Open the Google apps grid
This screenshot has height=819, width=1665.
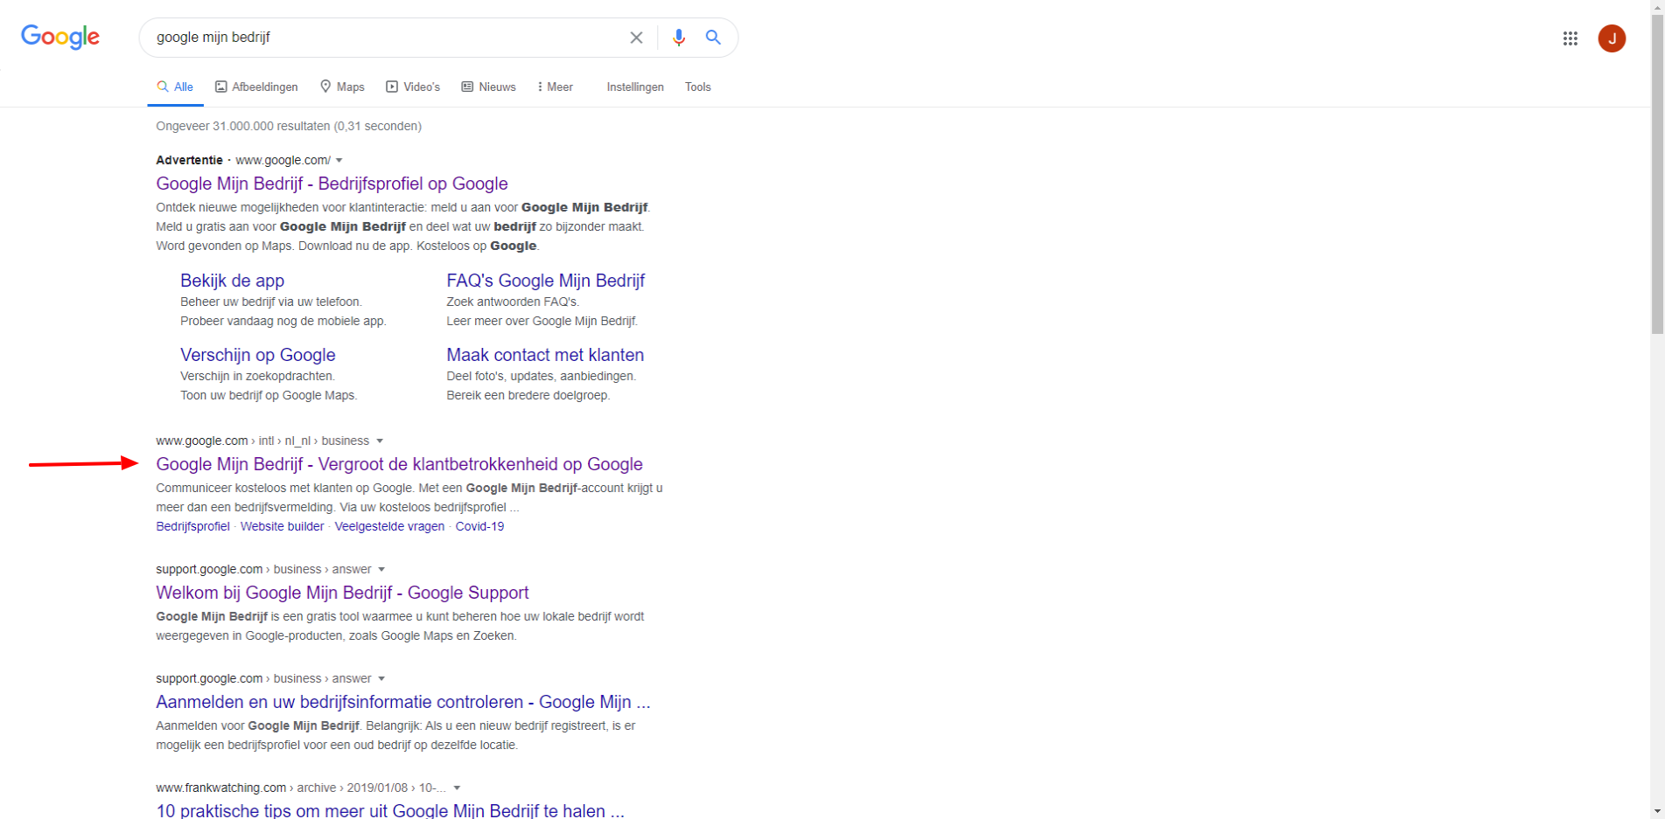(1570, 38)
